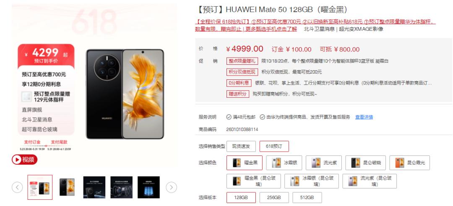Select the 256GB storage version

pos(274,198)
